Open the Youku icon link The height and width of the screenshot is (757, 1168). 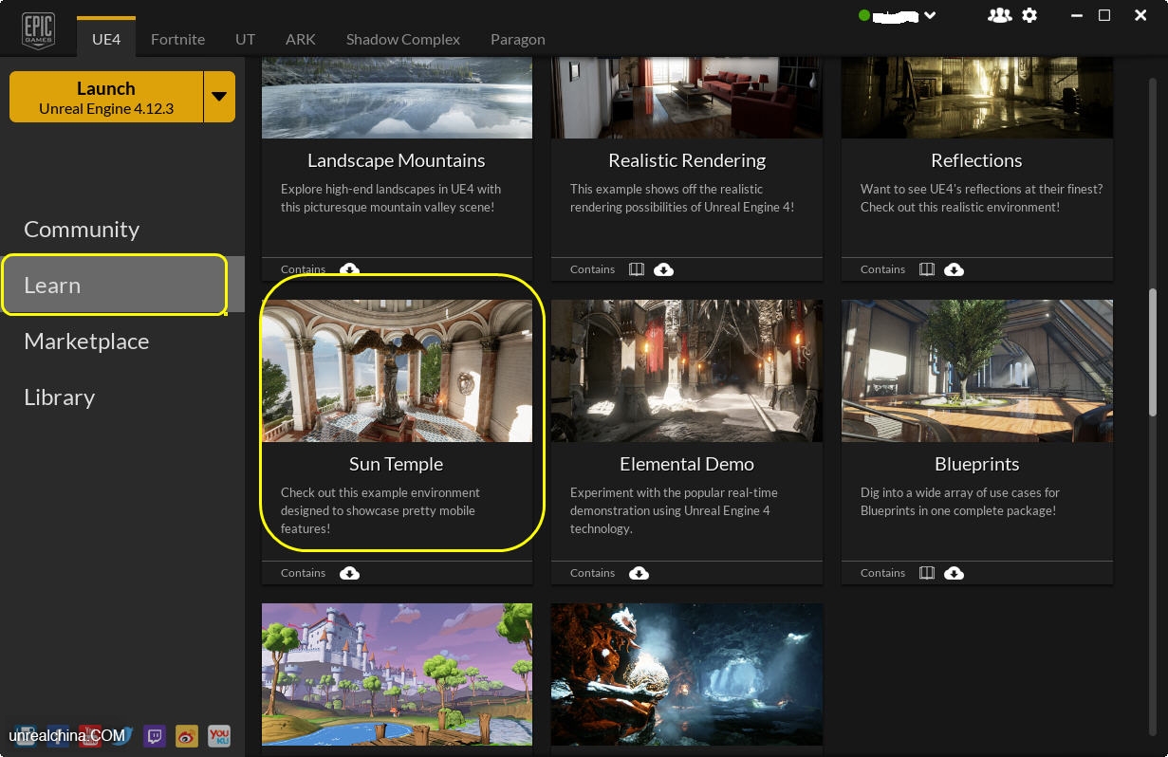[x=219, y=735]
